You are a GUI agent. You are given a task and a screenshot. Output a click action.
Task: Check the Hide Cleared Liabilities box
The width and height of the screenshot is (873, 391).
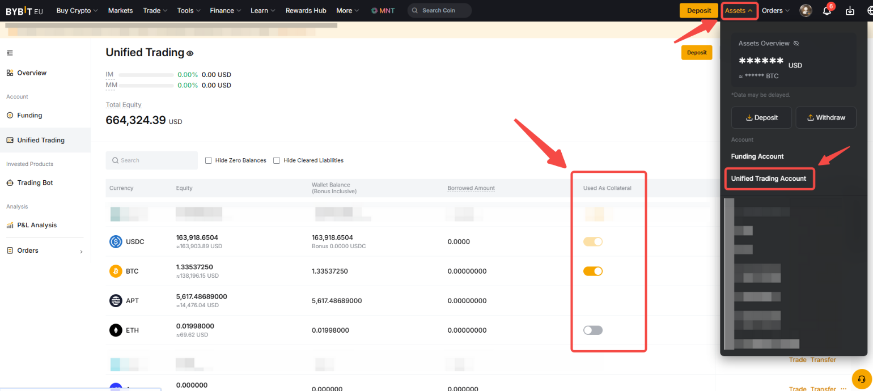pyautogui.click(x=277, y=160)
